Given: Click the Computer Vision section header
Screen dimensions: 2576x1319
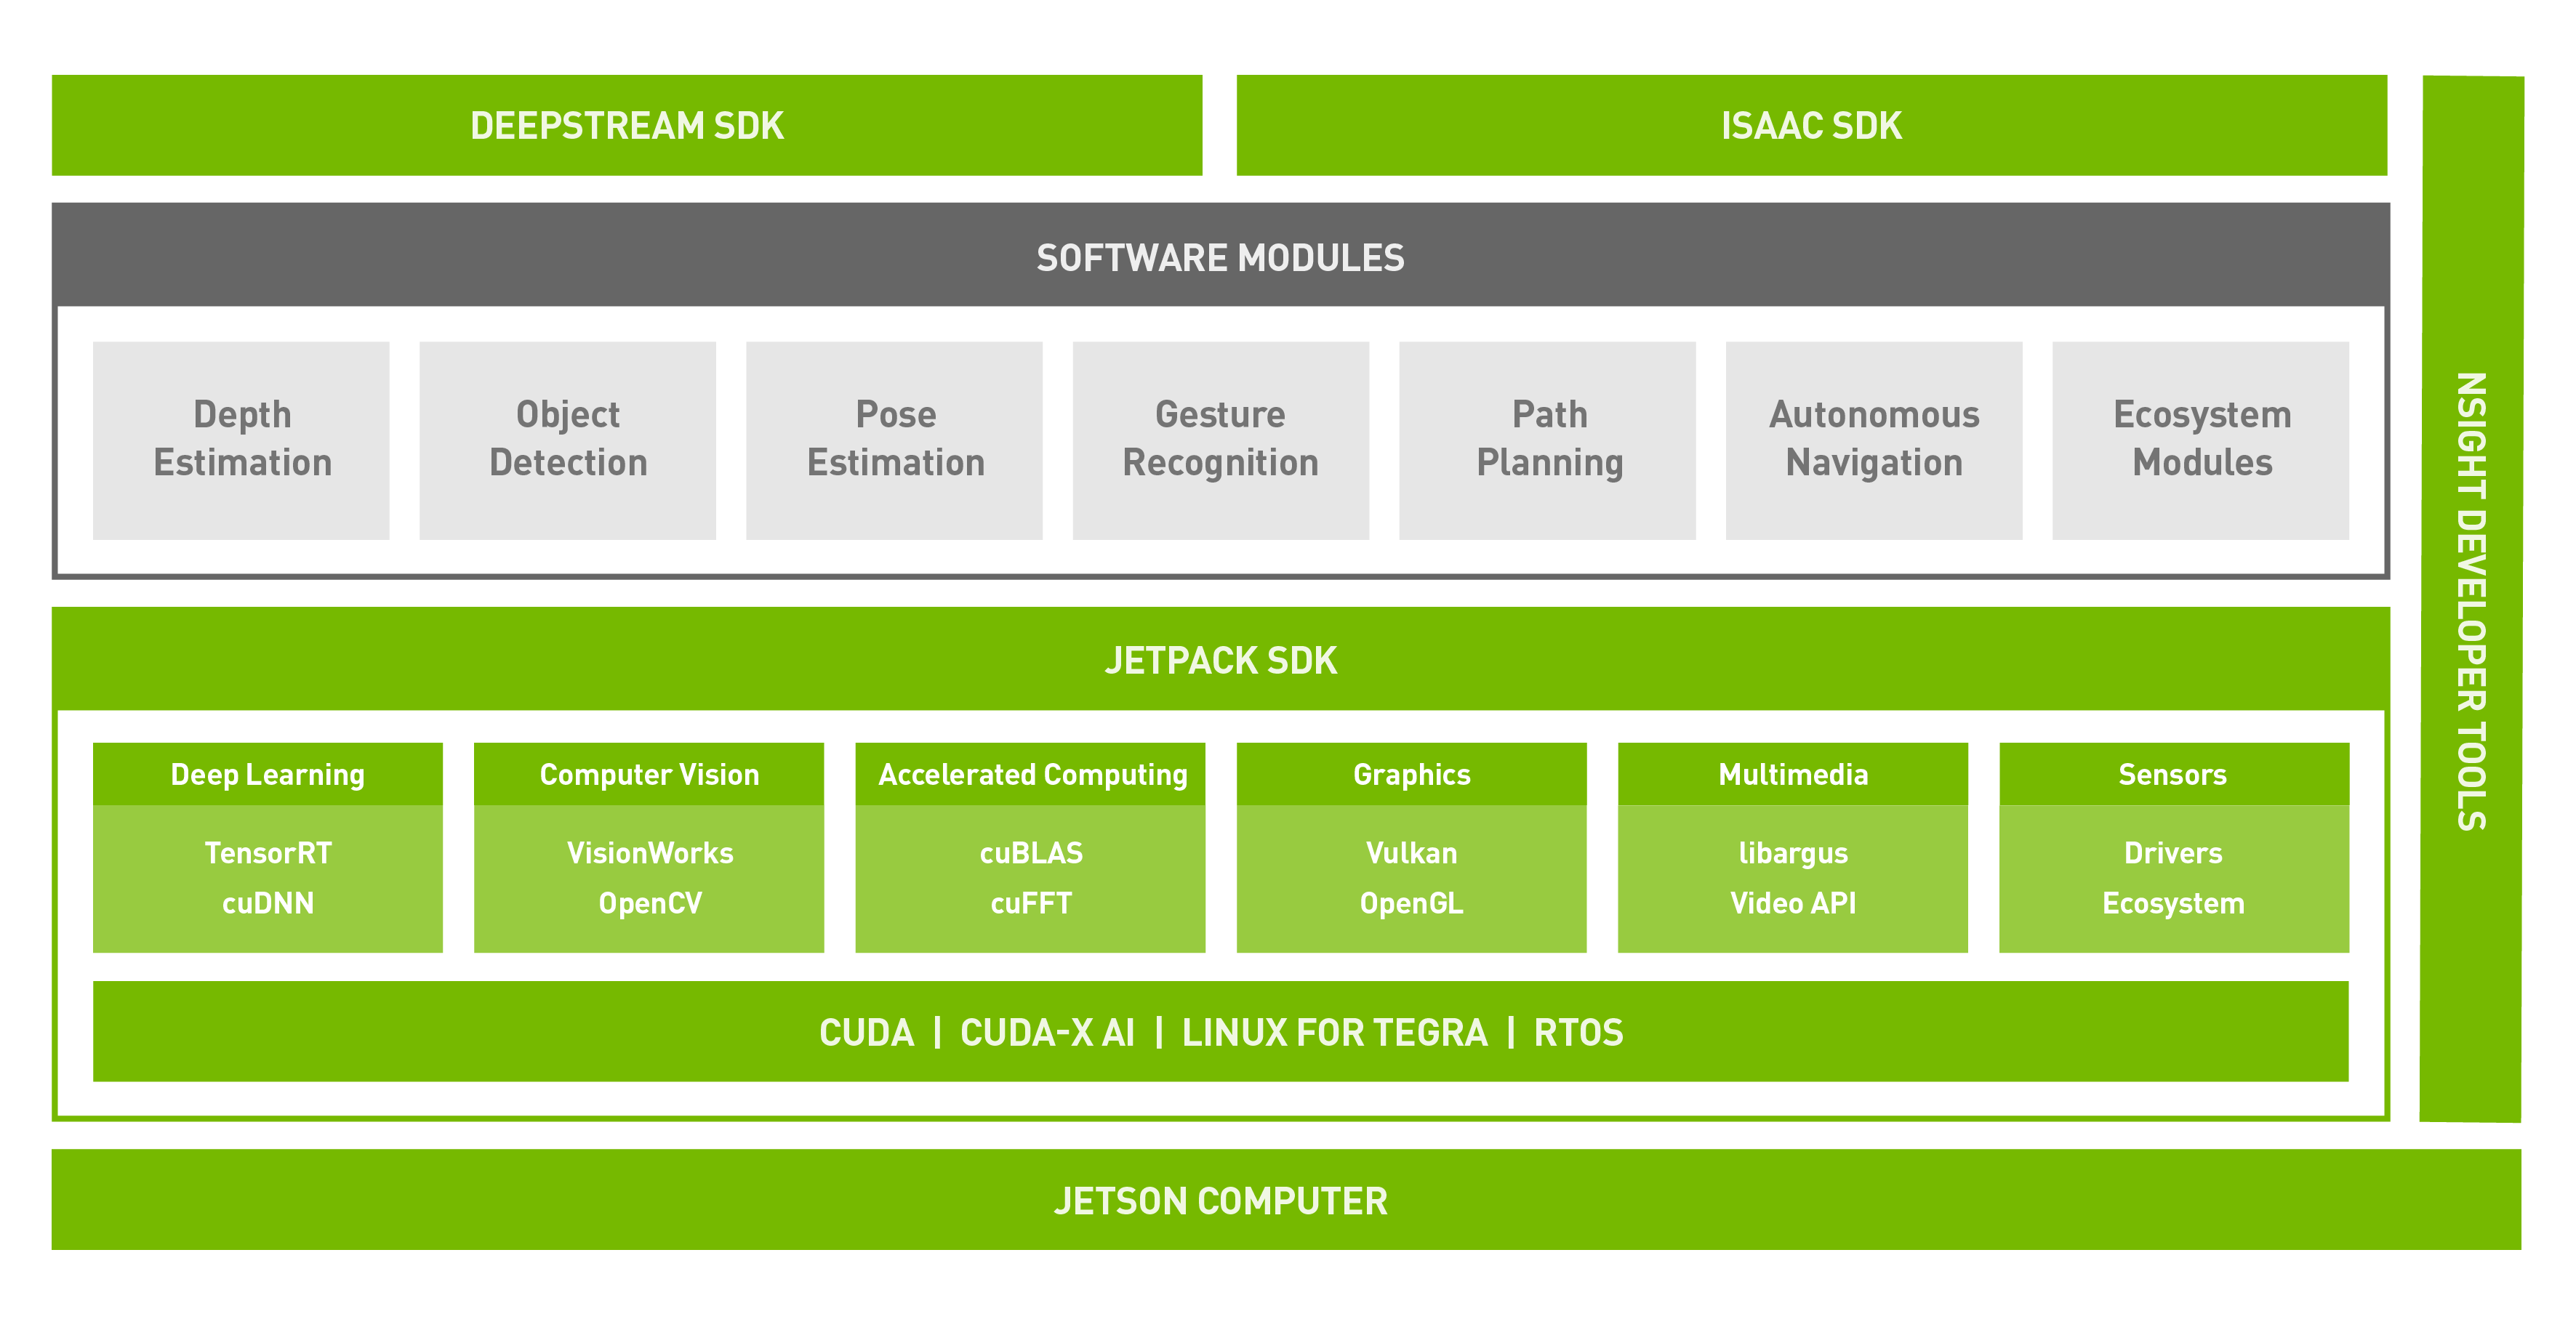Looking at the screenshot, I should 649,775.
